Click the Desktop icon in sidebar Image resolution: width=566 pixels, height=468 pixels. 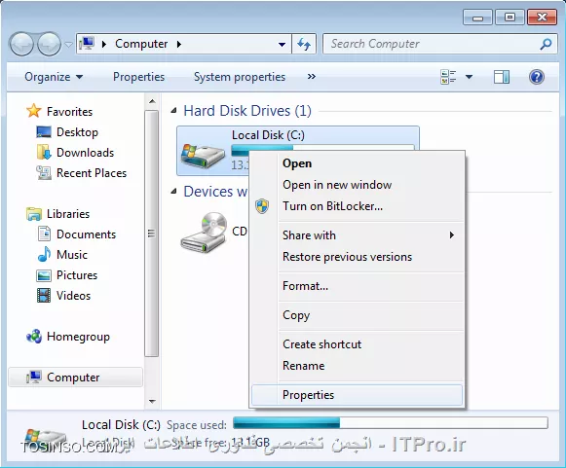pyautogui.click(x=44, y=132)
